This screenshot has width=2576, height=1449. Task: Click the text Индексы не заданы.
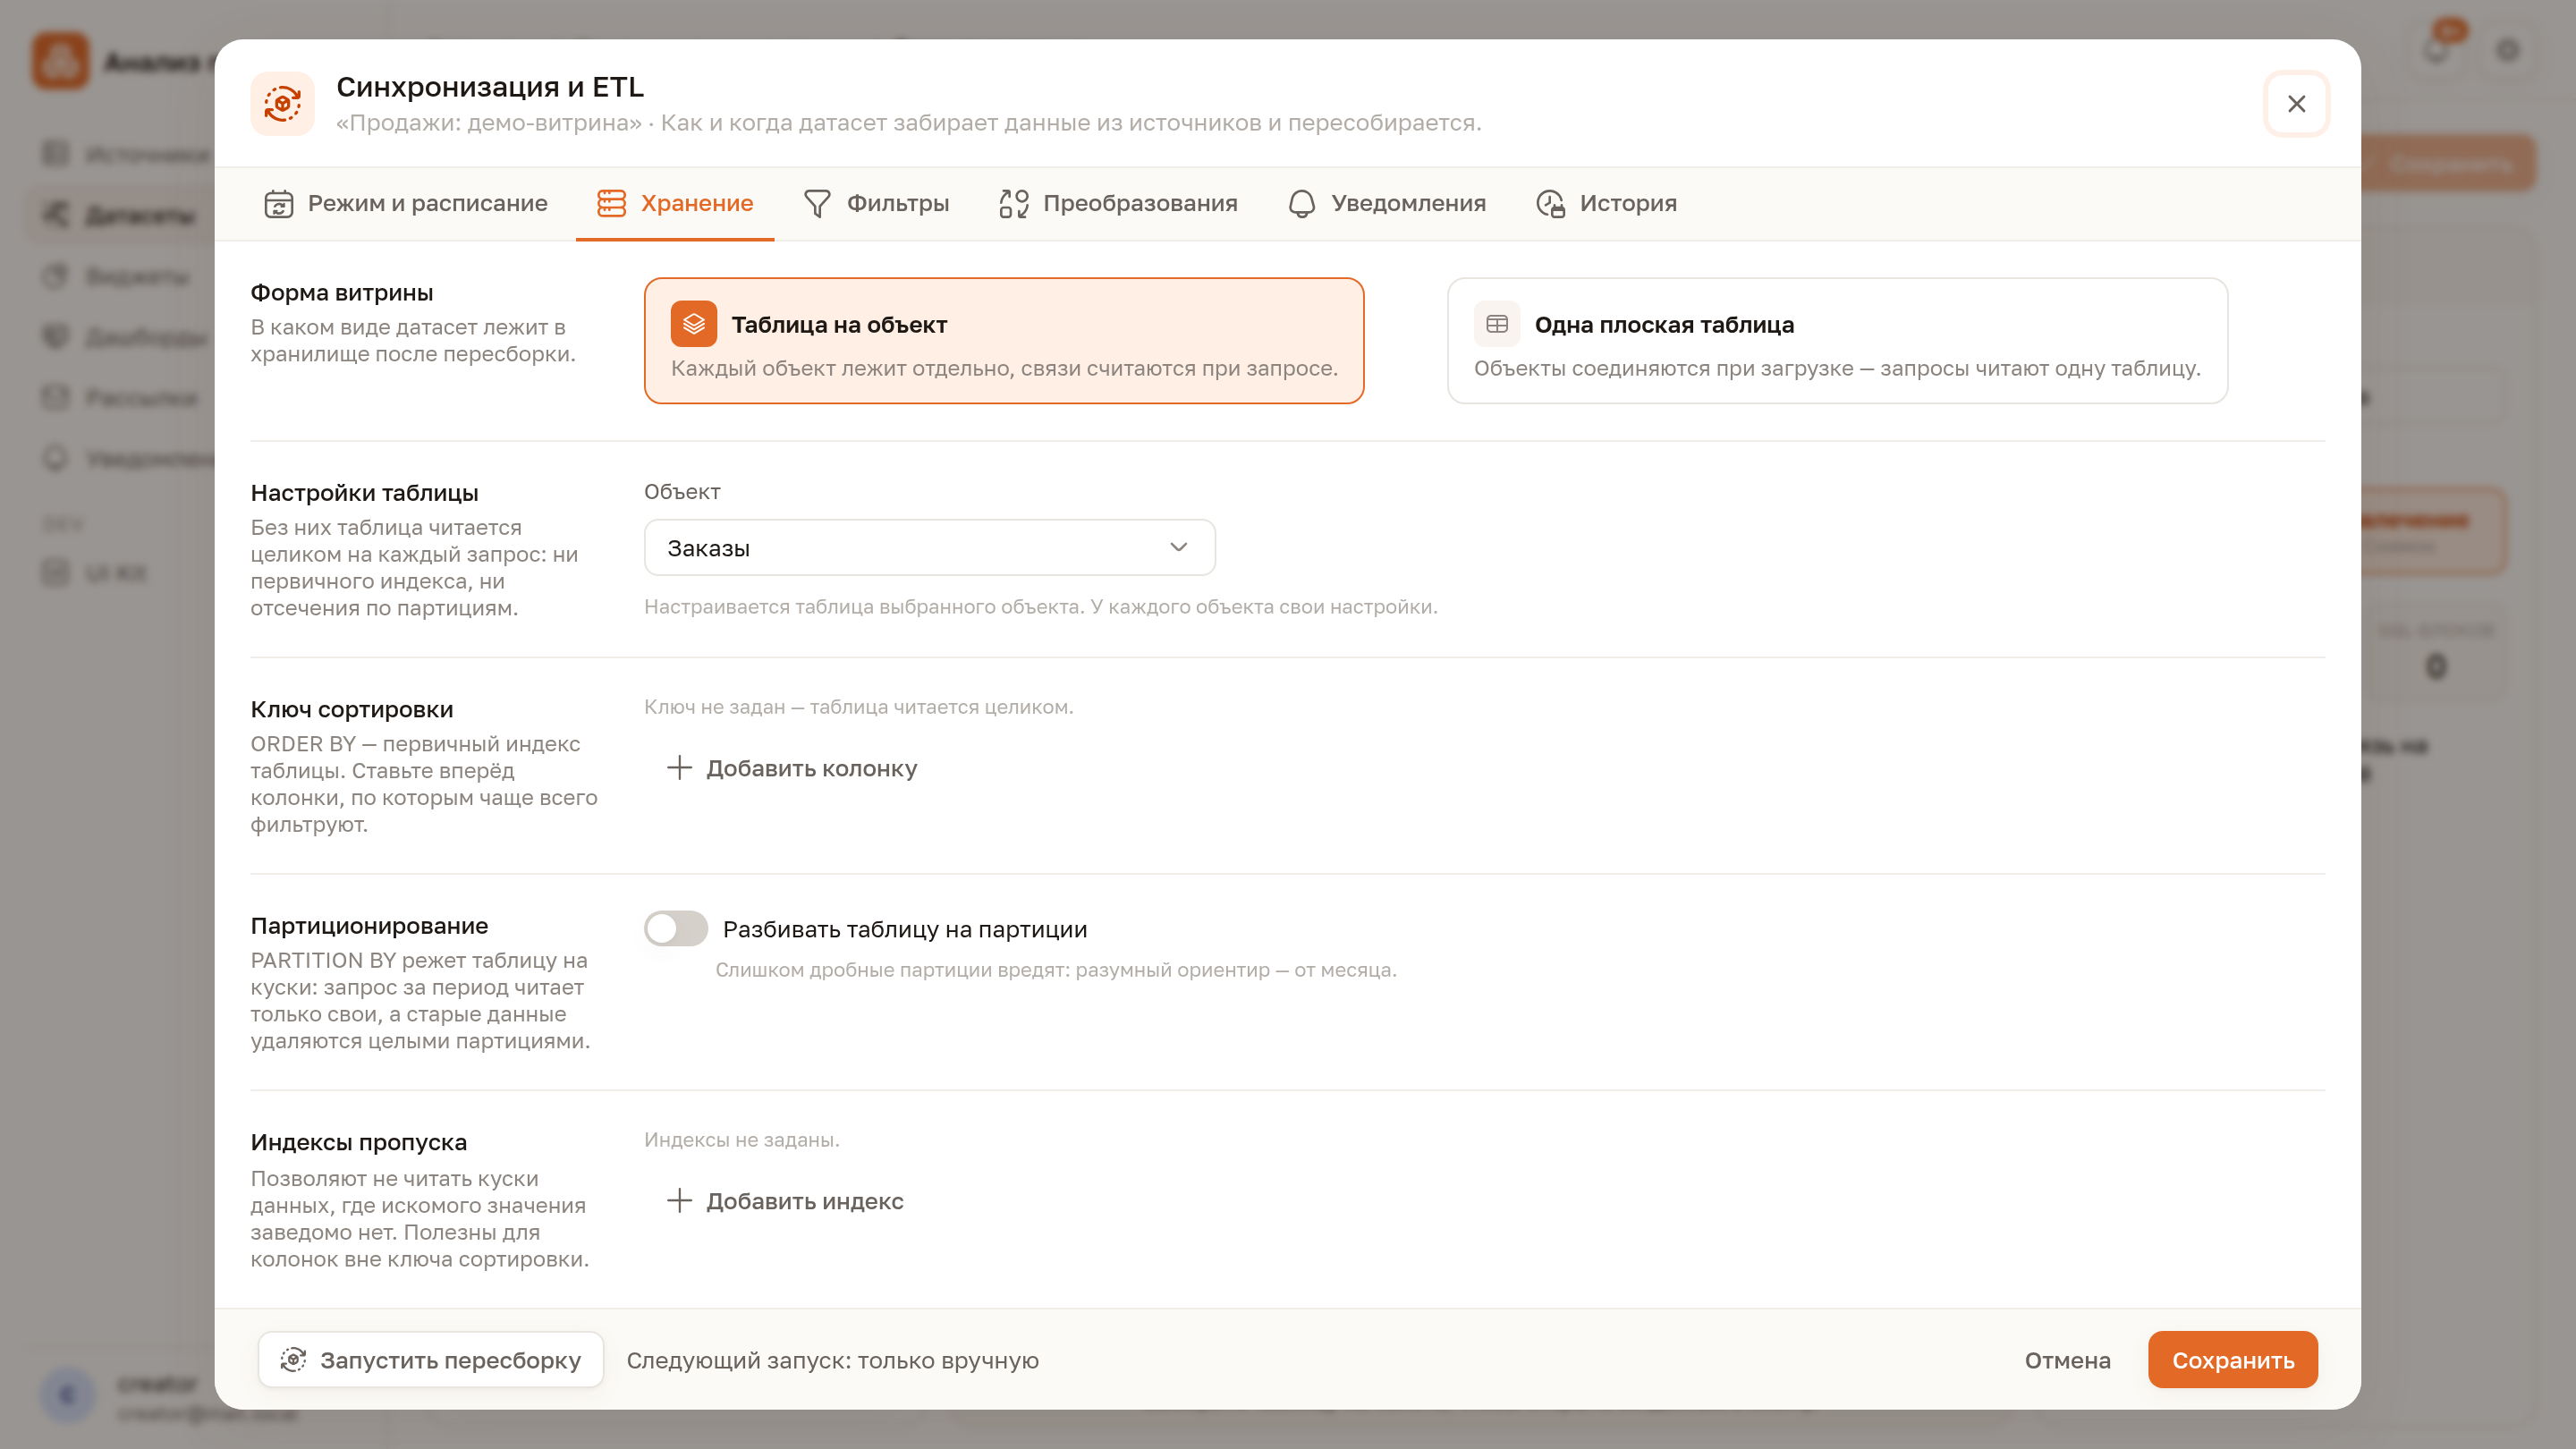click(741, 1140)
